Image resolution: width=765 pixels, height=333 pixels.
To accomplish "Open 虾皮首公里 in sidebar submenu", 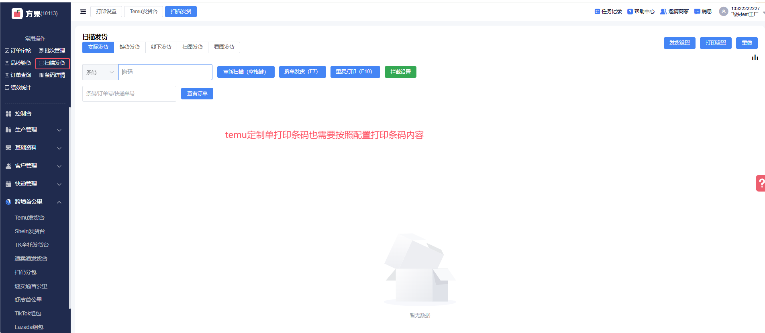I will click(x=28, y=300).
